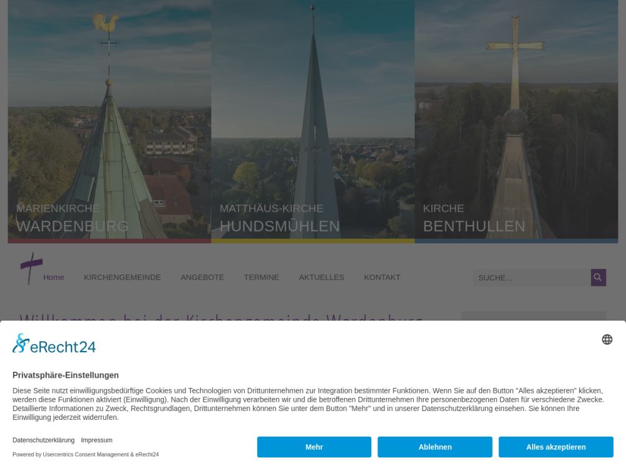The image size is (626, 470).
Task: Open the KONTAKT menu item
Action: [382, 278]
